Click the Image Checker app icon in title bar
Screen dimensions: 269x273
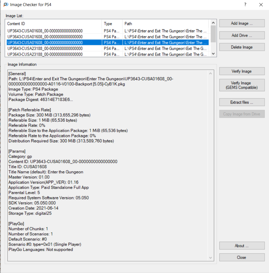click(x=6, y=5)
